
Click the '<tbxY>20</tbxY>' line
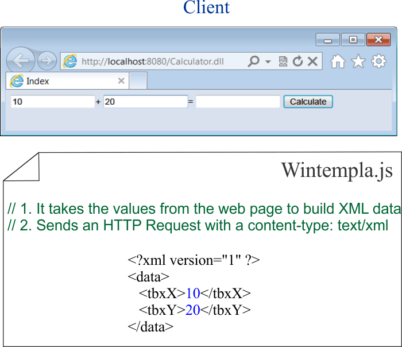tap(195, 310)
